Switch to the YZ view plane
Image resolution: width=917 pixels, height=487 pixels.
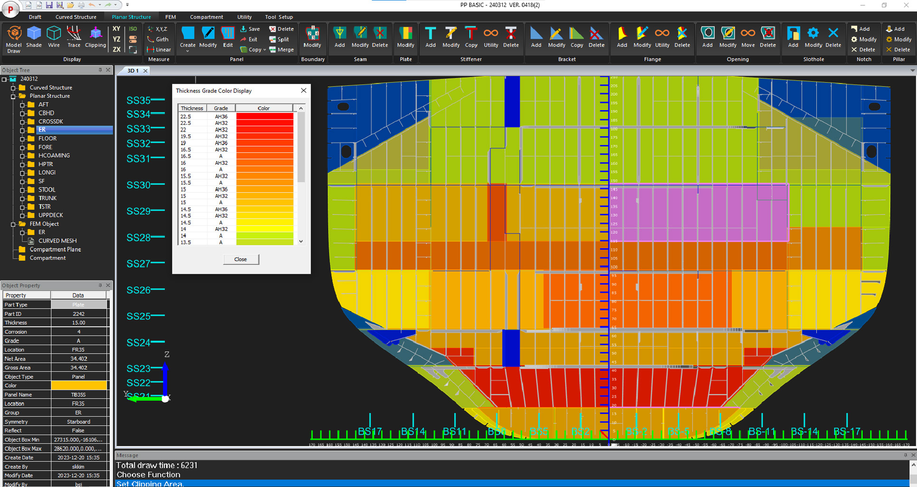click(x=116, y=39)
